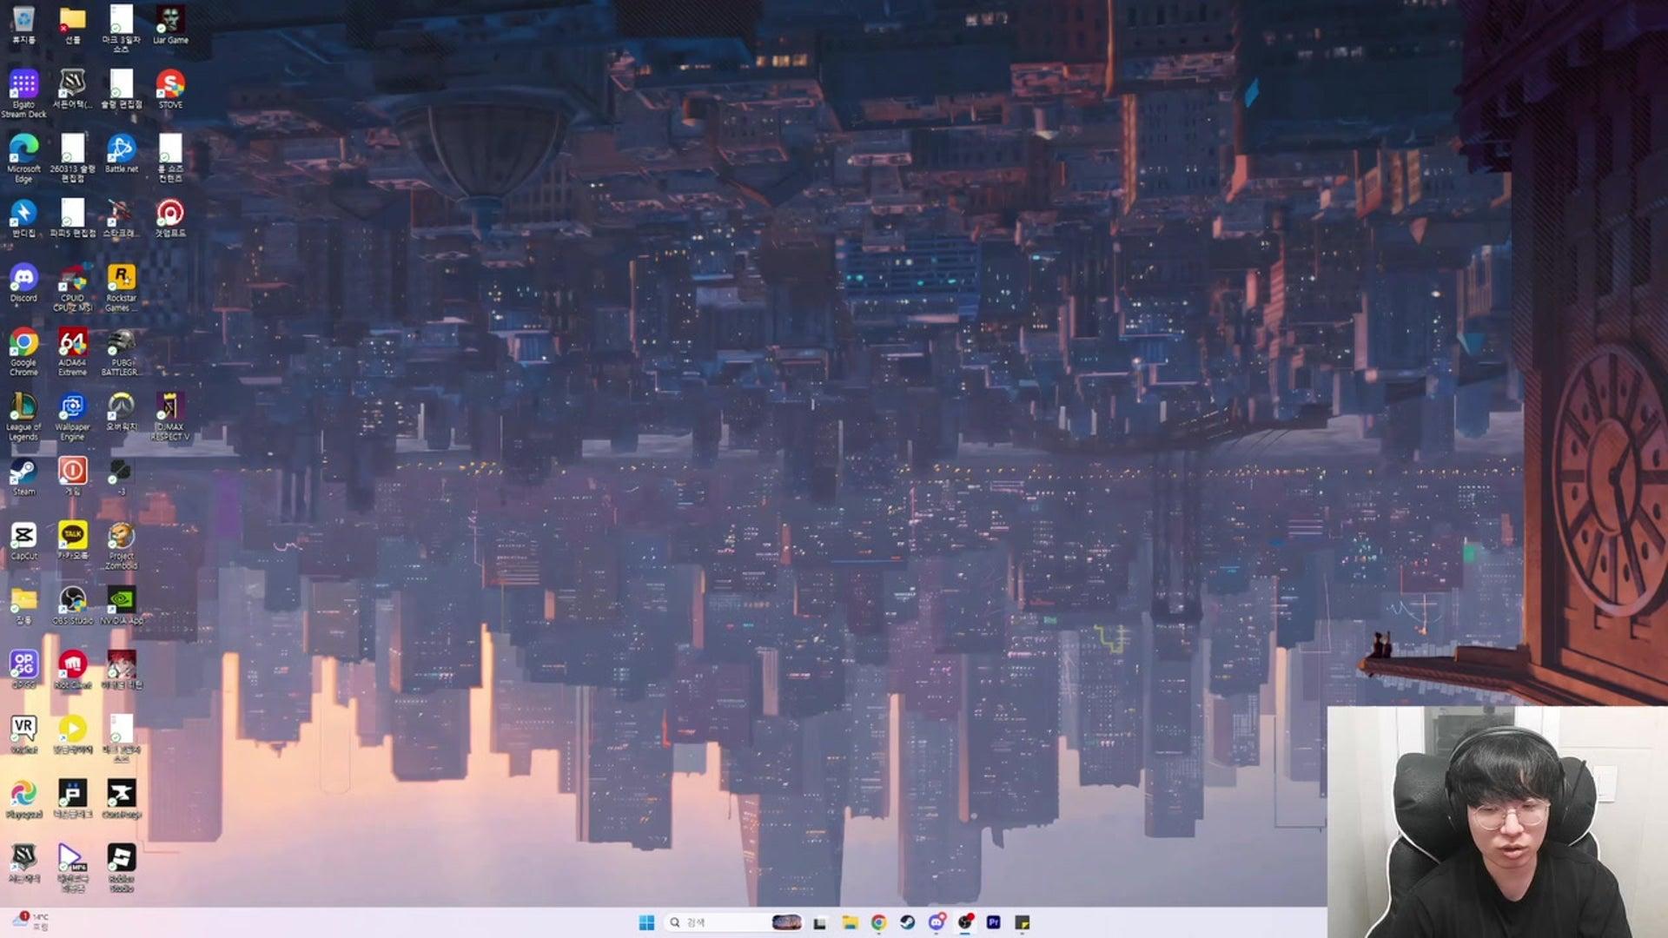Screen dimensions: 1668x938
Task: Launch the PUBG BATTLEGROUNDS shortcut
Action: click(x=121, y=343)
